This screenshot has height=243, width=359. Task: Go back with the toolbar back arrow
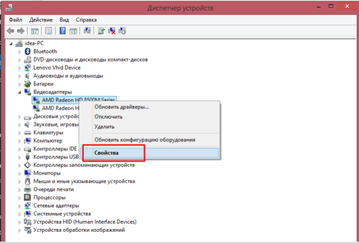click(10, 31)
